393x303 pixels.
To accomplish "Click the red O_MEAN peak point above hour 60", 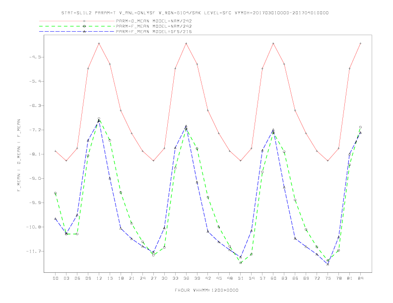I will [273, 44].
